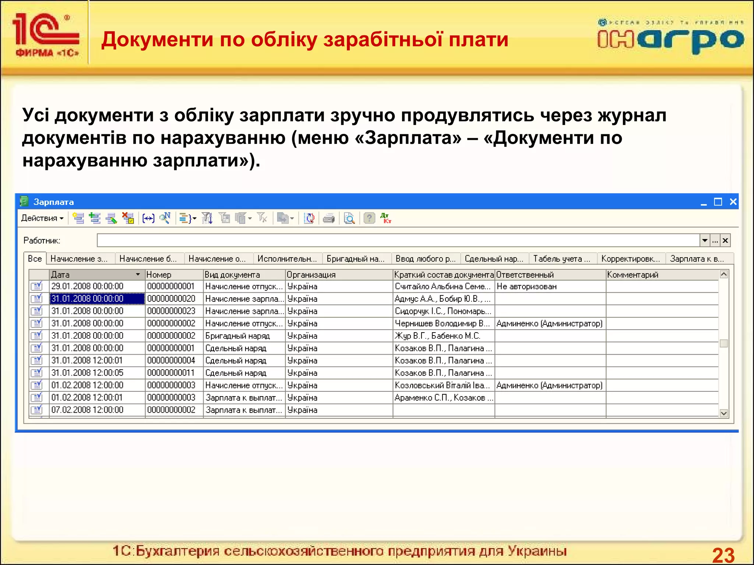The width and height of the screenshot is (754, 565).
Task: Sort by the Дата column header
Action: coord(97,275)
